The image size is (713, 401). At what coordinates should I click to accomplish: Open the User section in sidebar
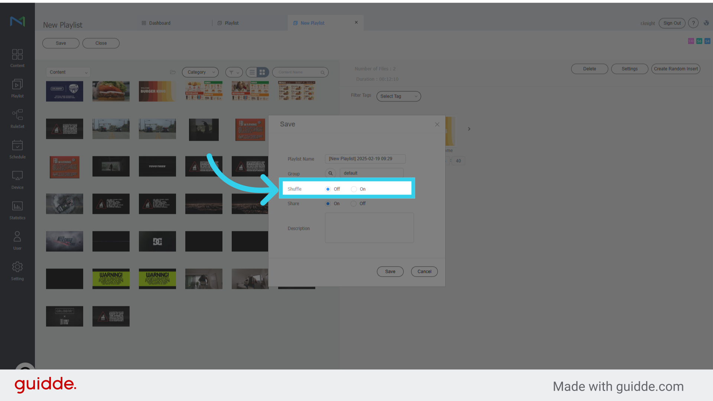[17, 241]
